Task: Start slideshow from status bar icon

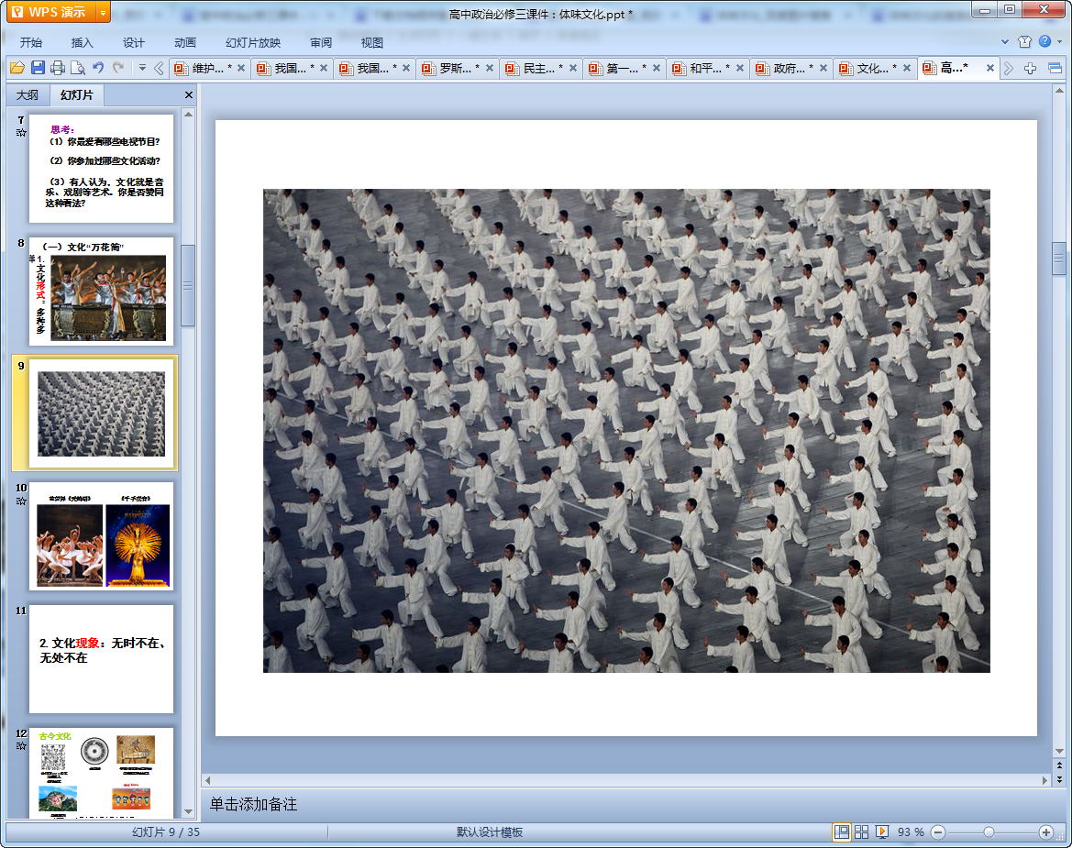Action: [882, 831]
